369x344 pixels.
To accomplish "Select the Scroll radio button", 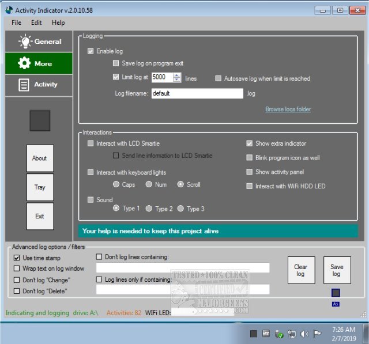I will (x=180, y=184).
